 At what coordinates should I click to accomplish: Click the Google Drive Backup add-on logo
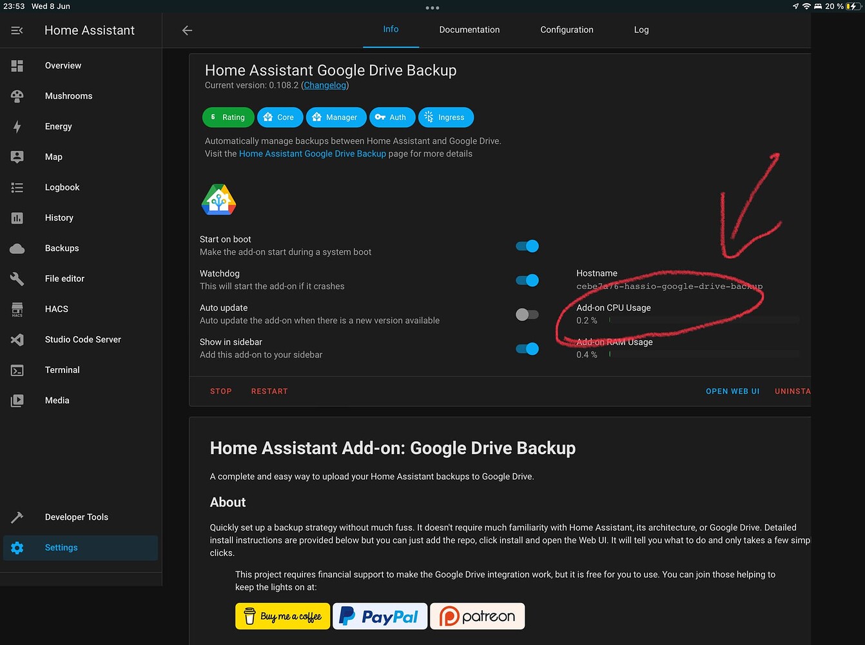point(219,199)
